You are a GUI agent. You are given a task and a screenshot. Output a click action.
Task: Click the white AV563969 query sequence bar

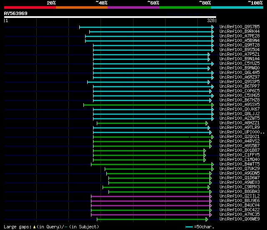[x=110, y=17]
